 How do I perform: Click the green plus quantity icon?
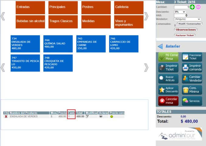coord(192,7)
